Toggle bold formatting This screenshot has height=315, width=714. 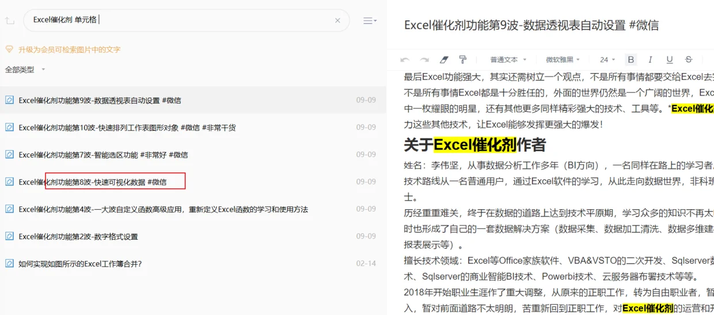(631, 60)
